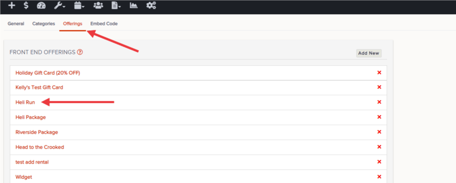Open the wrench tools dropdown
This screenshot has height=183, width=456.
tap(60, 5)
